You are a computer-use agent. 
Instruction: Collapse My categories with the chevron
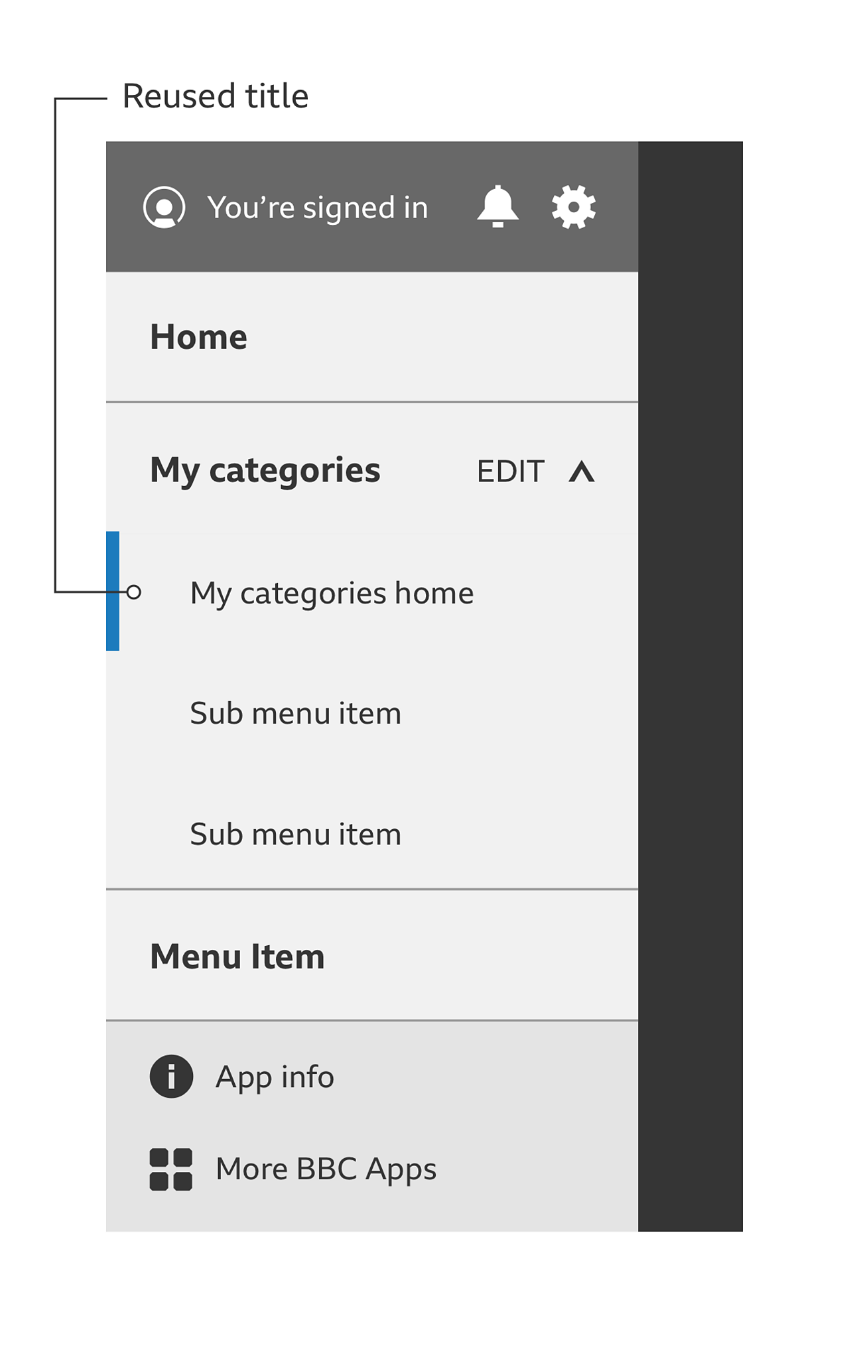tap(582, 472)
